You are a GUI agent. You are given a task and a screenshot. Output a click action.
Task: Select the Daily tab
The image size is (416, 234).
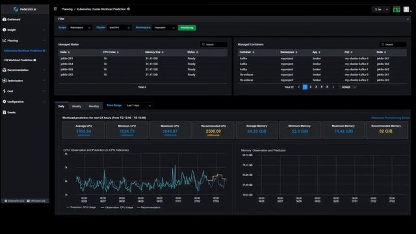(x=61, y=107)
